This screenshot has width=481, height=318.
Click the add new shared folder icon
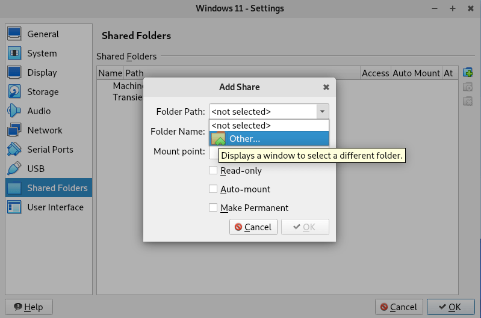pyautogui.click(x=468, y=73)
